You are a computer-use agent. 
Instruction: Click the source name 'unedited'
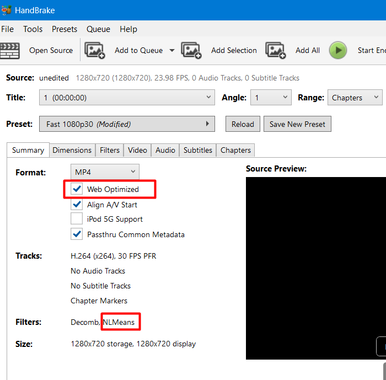point(54,78)
